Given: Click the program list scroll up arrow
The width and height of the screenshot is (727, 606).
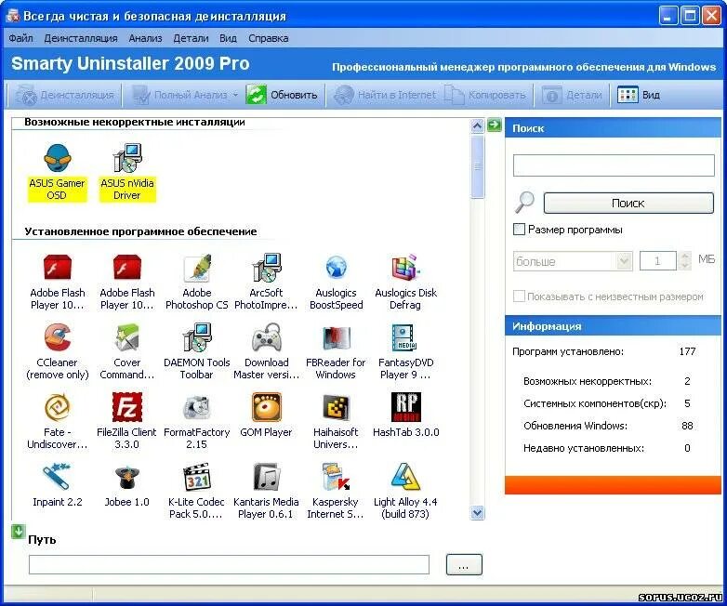Looking at the screenshot, I should [x=477, y=125].
